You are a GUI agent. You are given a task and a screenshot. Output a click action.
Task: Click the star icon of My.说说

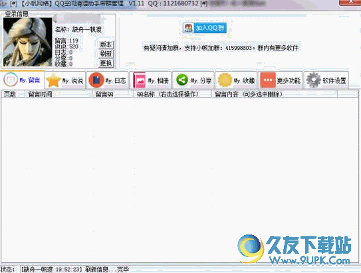tap(53, 80)
